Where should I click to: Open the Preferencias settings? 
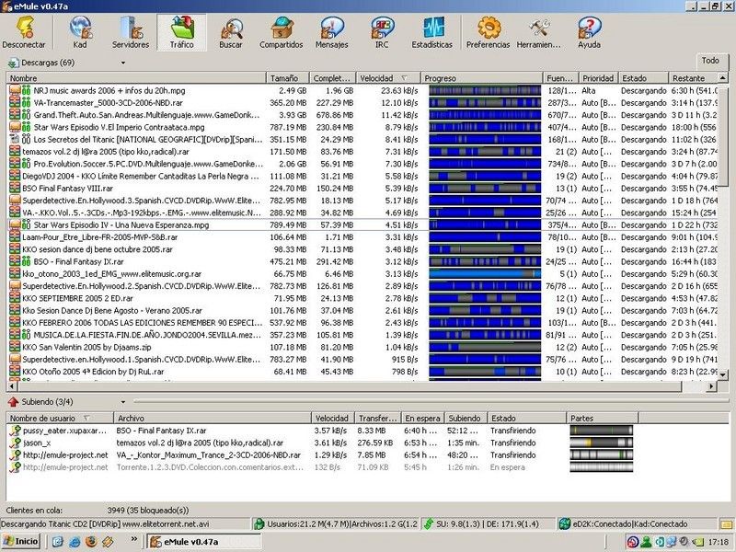(x=489, y=32)
